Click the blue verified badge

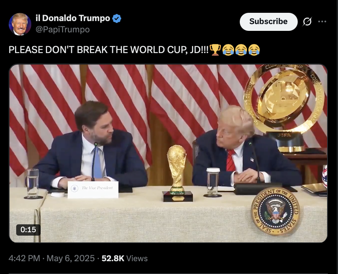[117, 18]
